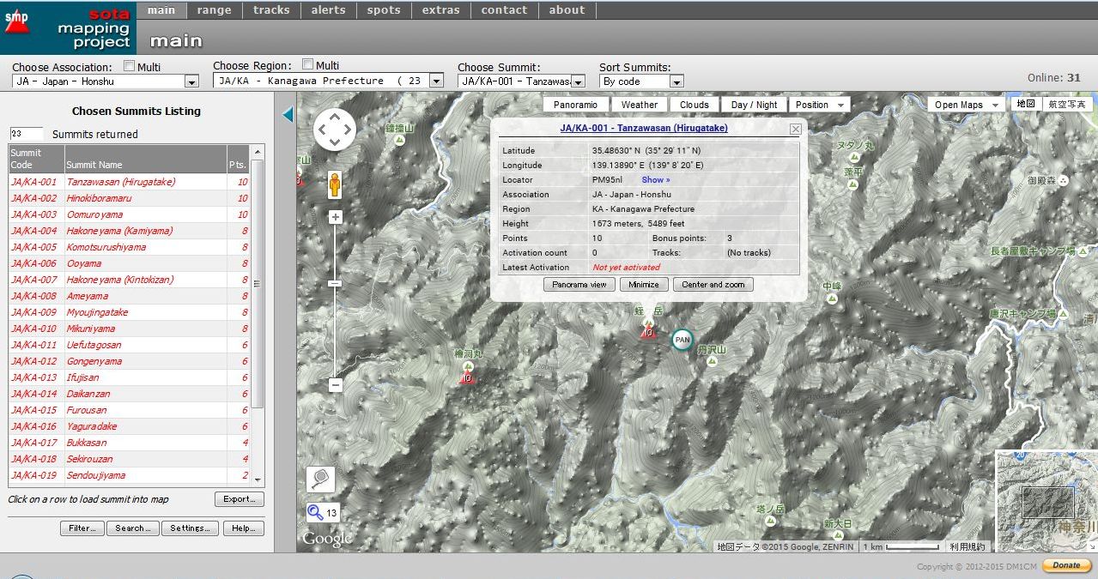Click the Search... button

(x=133, y=528)
